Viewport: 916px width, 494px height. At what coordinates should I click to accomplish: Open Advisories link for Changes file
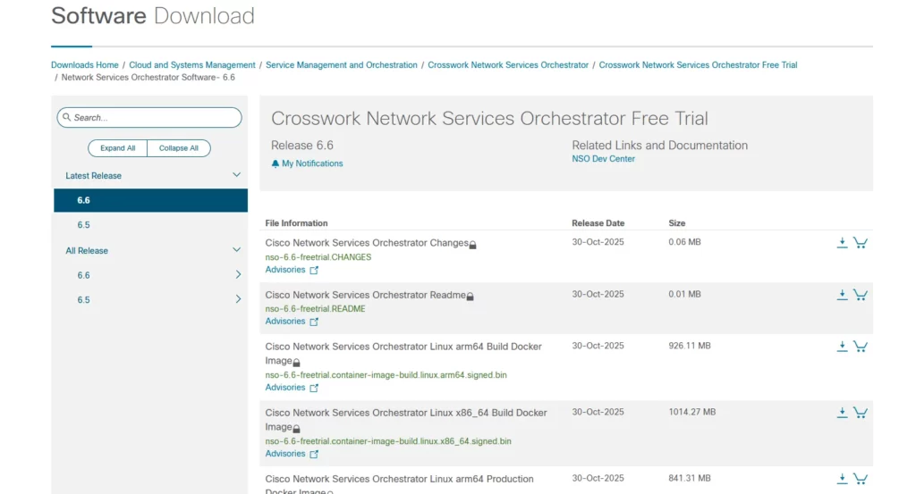click(285, 270)
